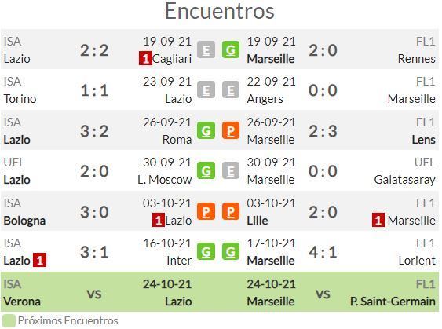
Task: Open the P. Saint-Germain team link
Action: coord(393,302)
